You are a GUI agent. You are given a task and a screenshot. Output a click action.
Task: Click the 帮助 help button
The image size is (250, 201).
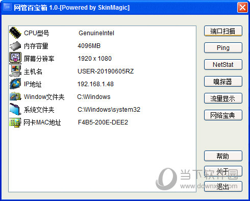point(223,156)
